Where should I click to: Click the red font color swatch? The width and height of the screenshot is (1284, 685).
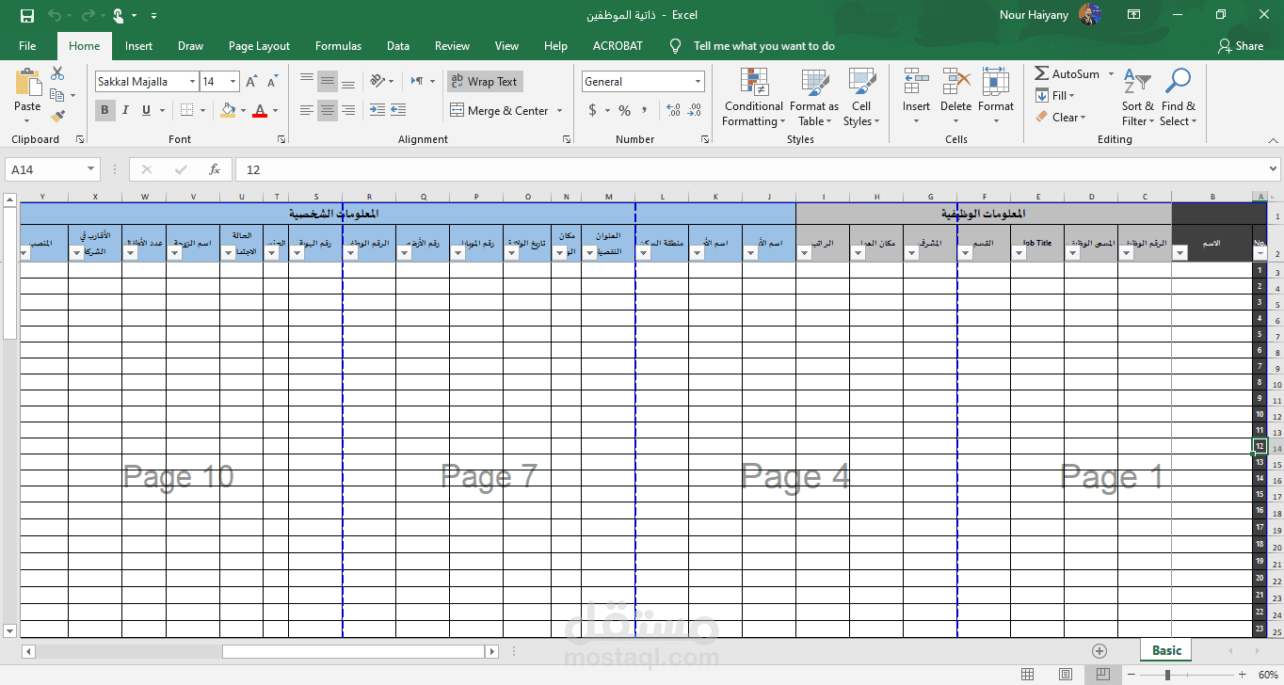click(260, 110)
